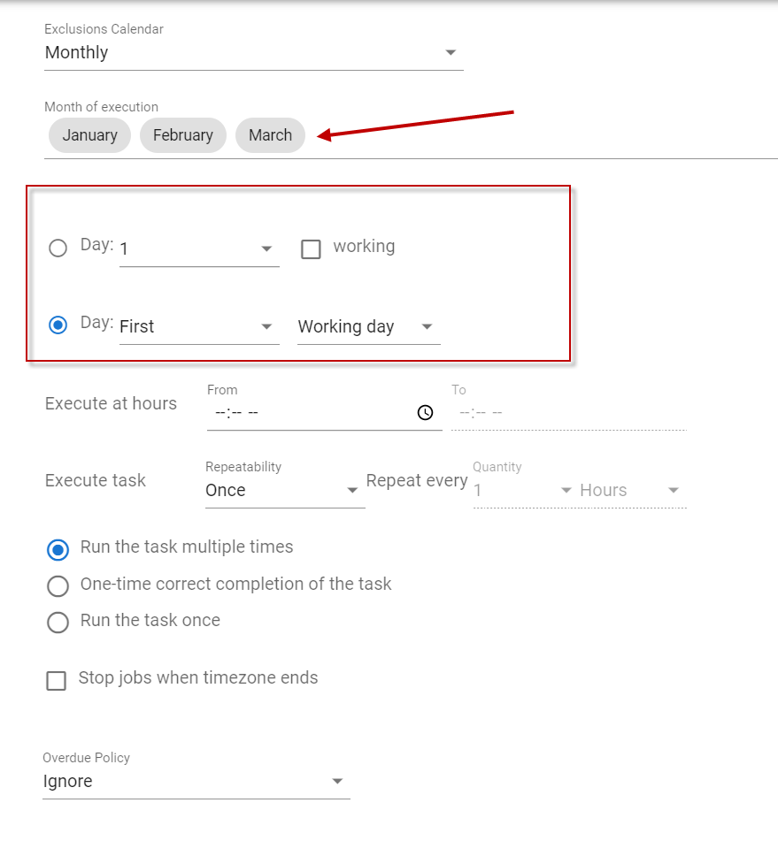Check Stop jobs when timezone ends
This screenshot has width=778, height=841.
[57, 681]
